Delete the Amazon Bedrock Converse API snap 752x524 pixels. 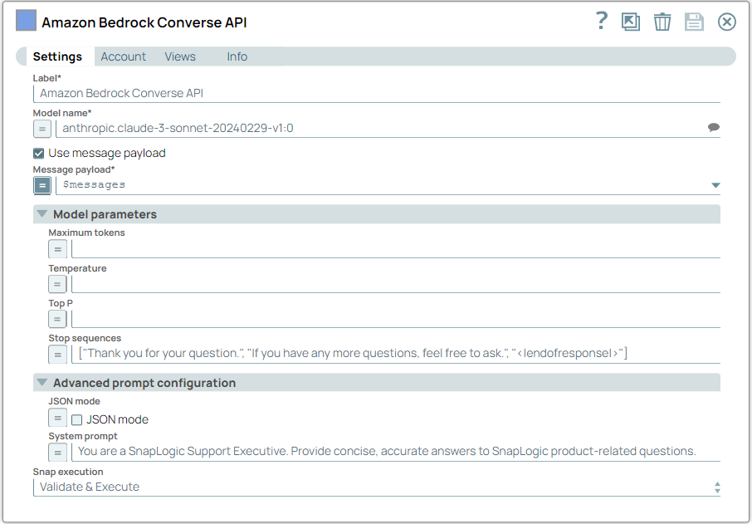point(662,22)
